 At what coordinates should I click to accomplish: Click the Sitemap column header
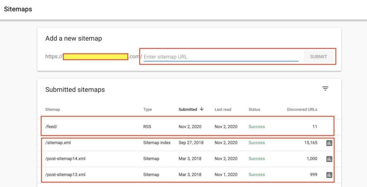pos(53,109)
